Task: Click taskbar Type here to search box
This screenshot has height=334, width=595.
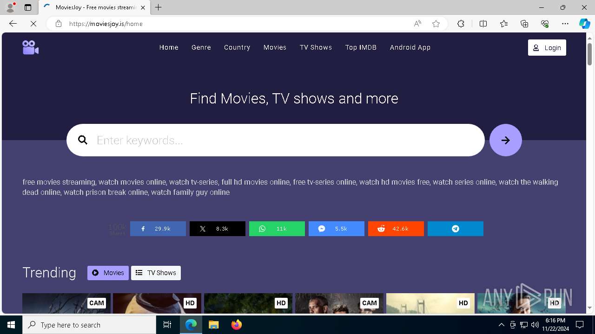Action: tap(89, 325)
